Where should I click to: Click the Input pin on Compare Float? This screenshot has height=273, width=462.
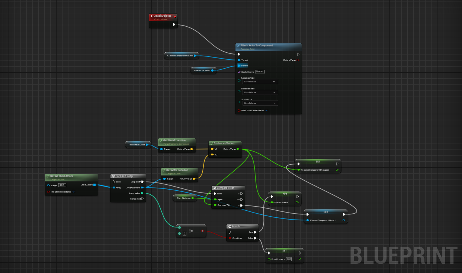tap(215, 200)
